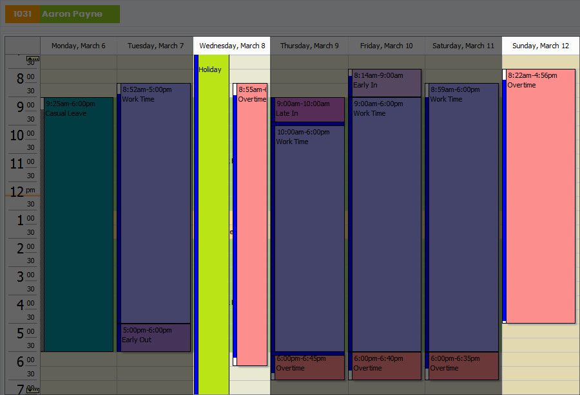
Task: Open Tuesday's Early Out entry
Action: click(x=155, y=337)
